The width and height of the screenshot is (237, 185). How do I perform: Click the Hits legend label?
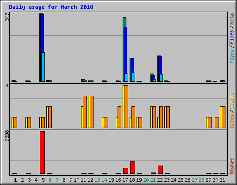point(231,19)
